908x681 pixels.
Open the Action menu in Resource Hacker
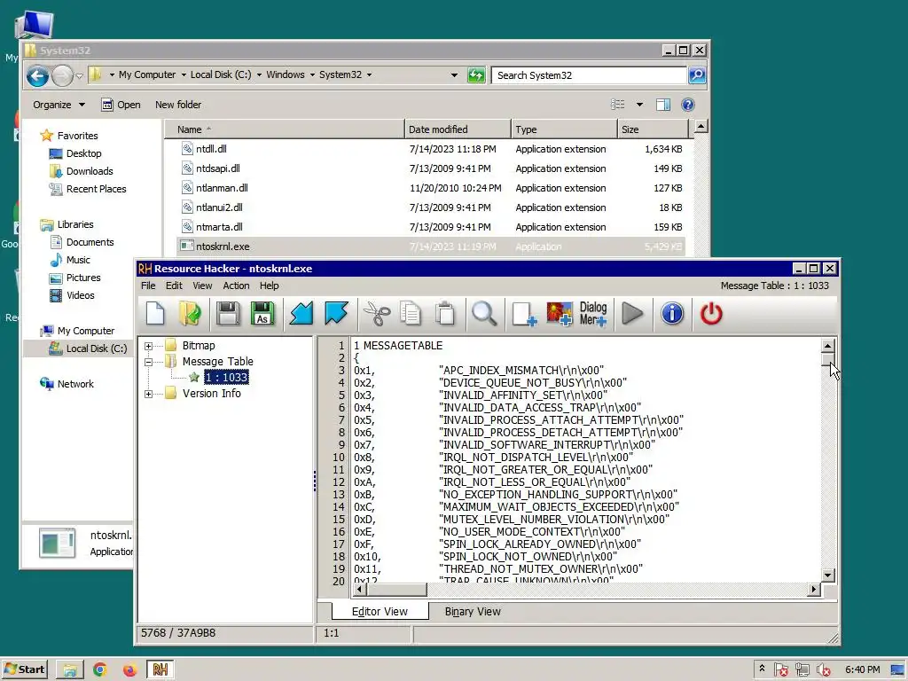point(236,286)
